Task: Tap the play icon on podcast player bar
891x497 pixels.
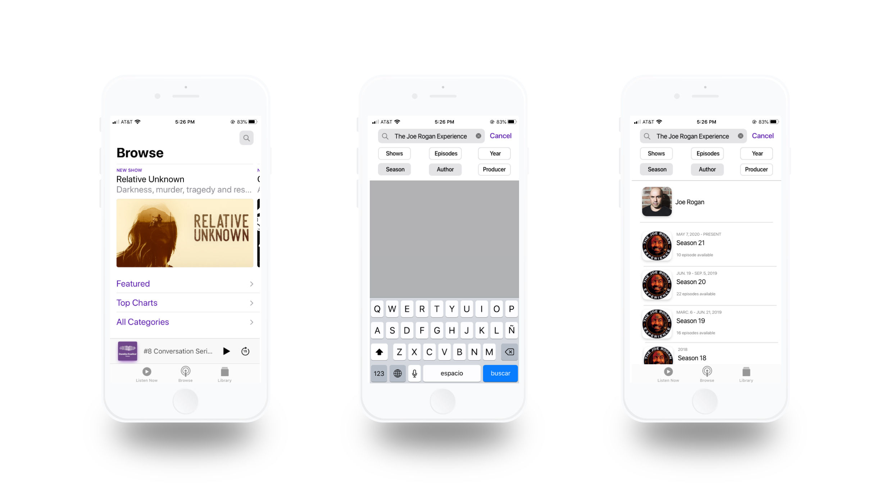Action: 226,351
